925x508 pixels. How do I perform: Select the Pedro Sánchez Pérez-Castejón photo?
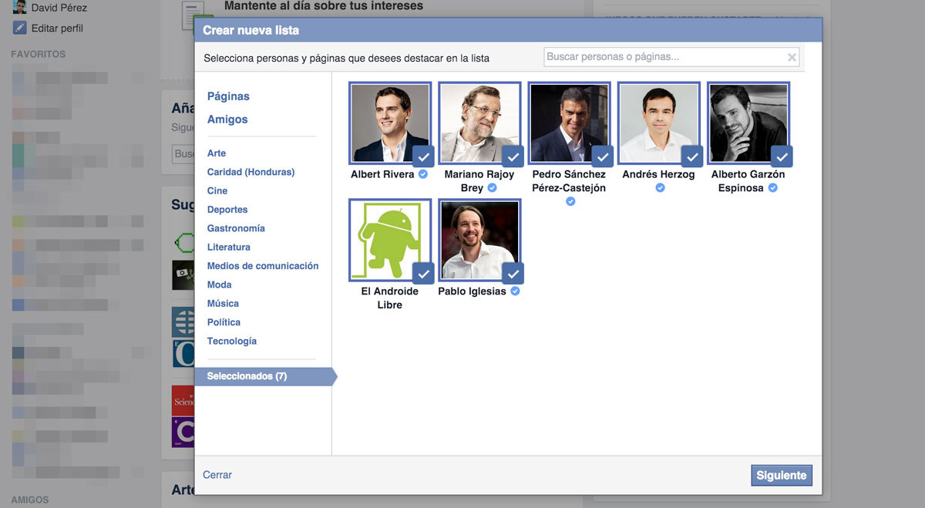(x=569, y=123)
